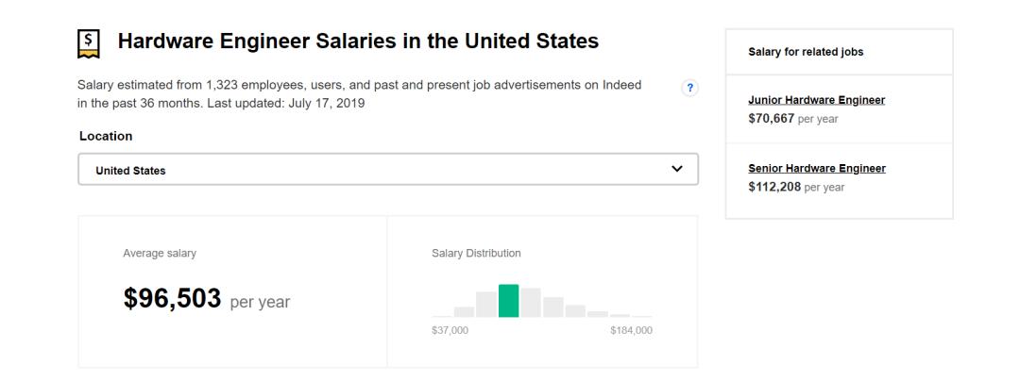Image resolution: width=1020 pixels, height=382 pixels.
Task: Click the 'Salary Distribution' chart title
Action: click(x=476, y=253)
